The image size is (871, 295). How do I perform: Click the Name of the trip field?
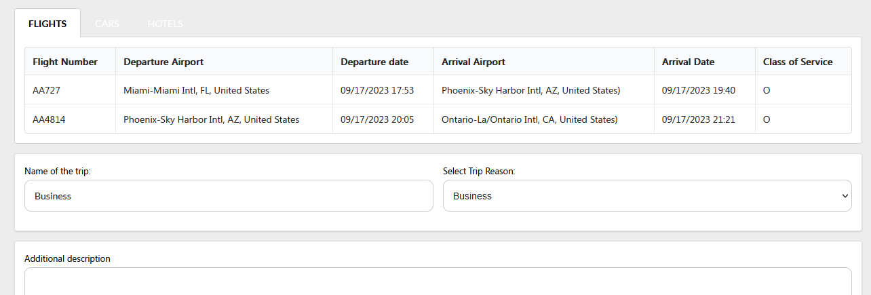[229, 196]
